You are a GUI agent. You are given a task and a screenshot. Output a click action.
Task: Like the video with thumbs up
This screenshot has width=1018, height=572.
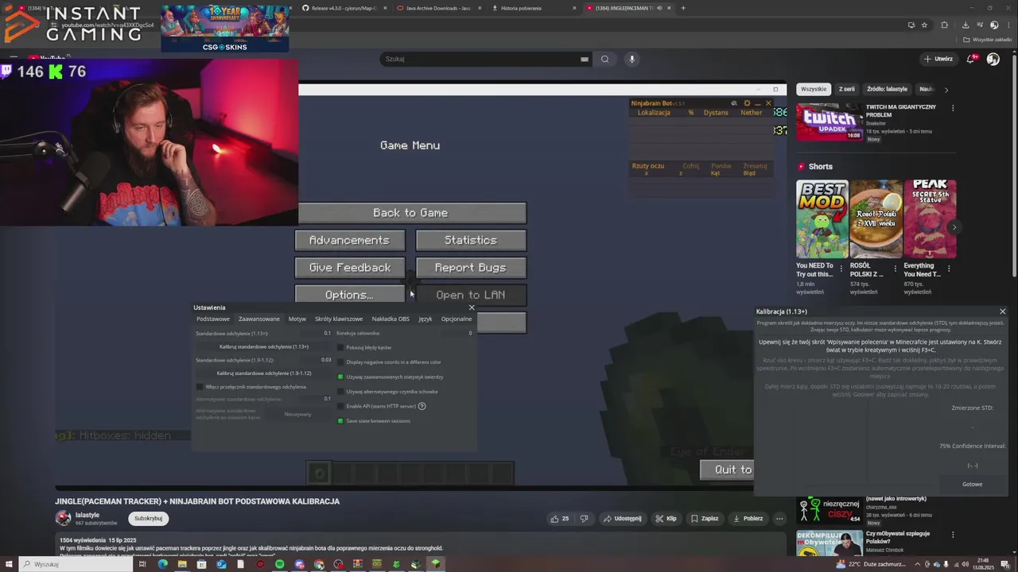tap(560, 519)
